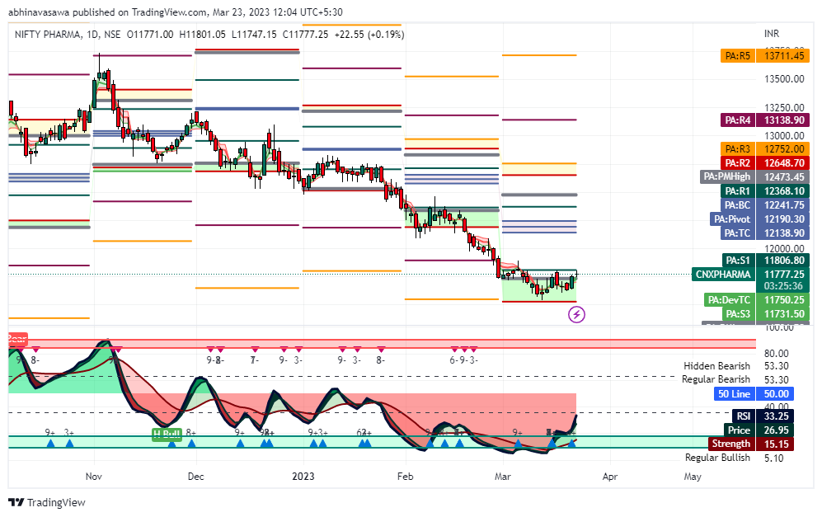822x517 pixels.
Task: Select the blue 50 Line label
Action: coord(734,394)
